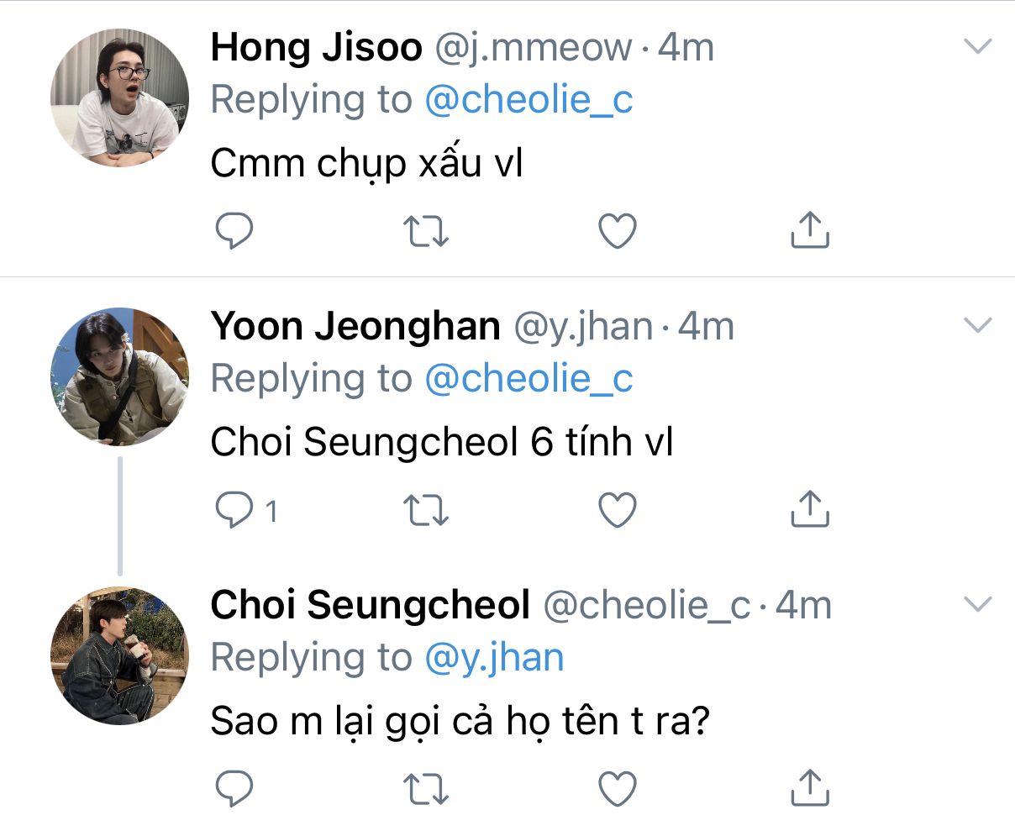Open options chevron on Yoon Jeonghan's tweet
The height and width of the screenshot is (831, 1015).
[x=978, y=325]
